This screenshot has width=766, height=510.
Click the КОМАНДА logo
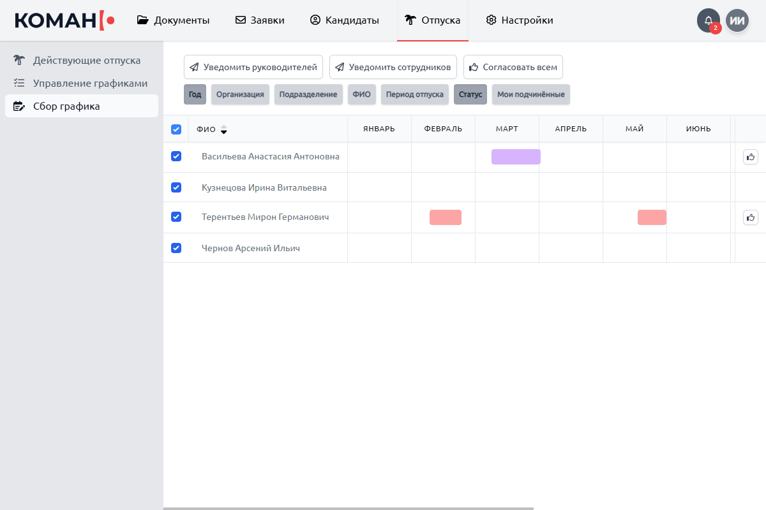point(64,20)
